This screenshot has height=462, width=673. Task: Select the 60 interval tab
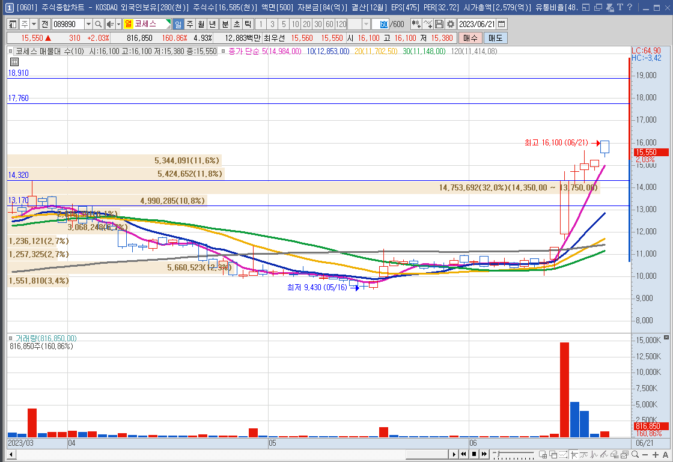click(x=330, y=24)
